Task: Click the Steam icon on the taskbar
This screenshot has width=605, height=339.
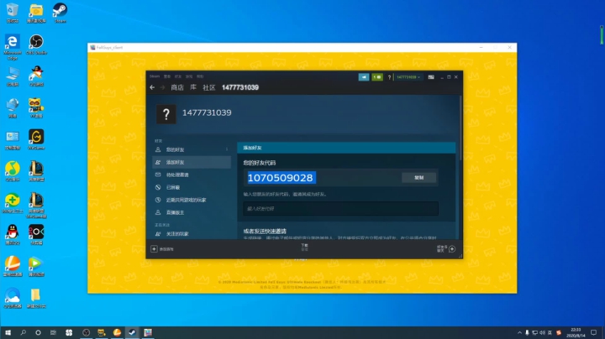Action: coord(133,332)
